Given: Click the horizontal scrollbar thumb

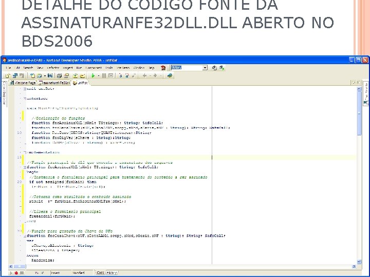Looking at the screenshot, I should (20, 266).
